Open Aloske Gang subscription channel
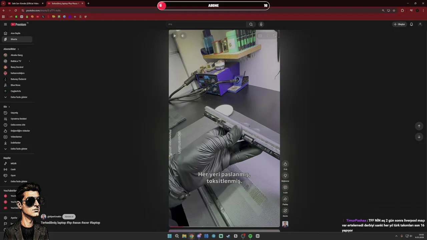 (17, 55)
